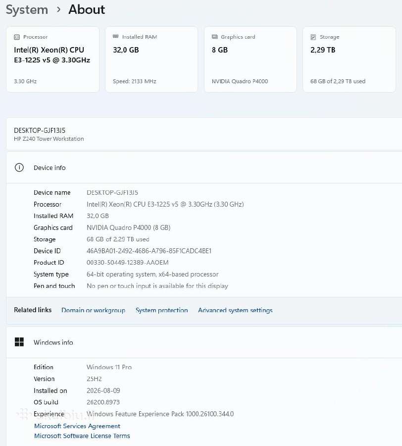Open System protection link
Image resolution: width=402 pixels, height=446 pixels.
tap(162, 310)
